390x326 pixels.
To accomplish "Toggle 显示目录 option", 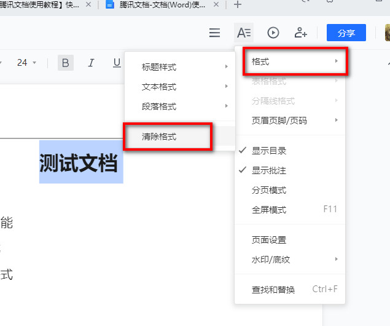I will 269,151.
